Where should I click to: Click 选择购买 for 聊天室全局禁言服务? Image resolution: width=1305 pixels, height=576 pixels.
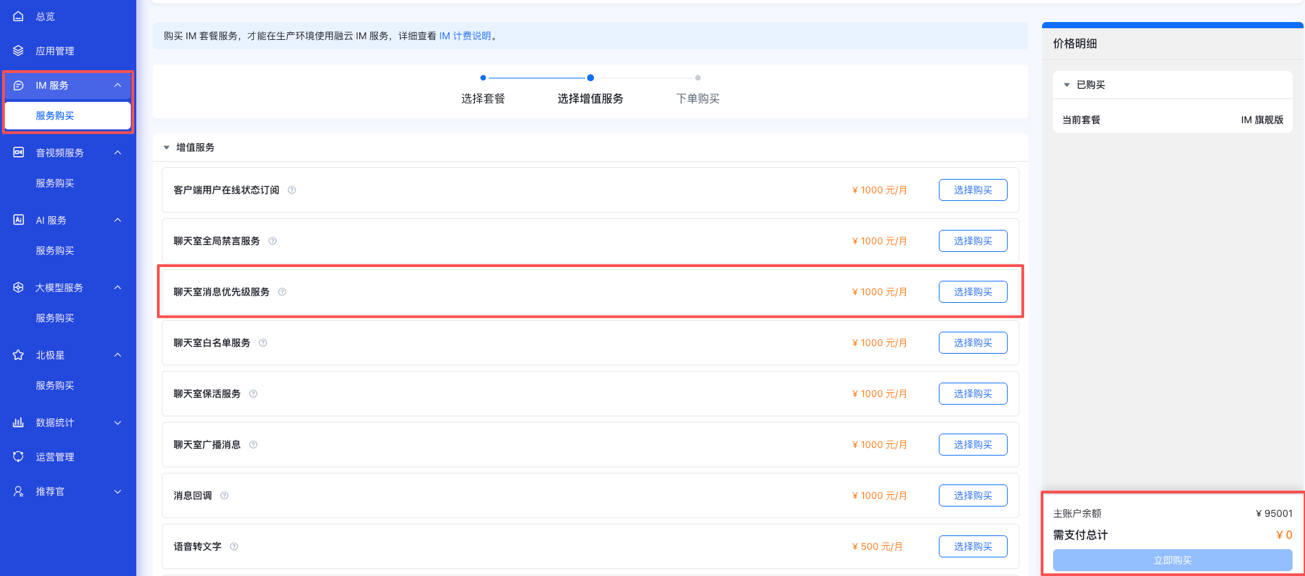pyautogui.click(x=973, y=241)
